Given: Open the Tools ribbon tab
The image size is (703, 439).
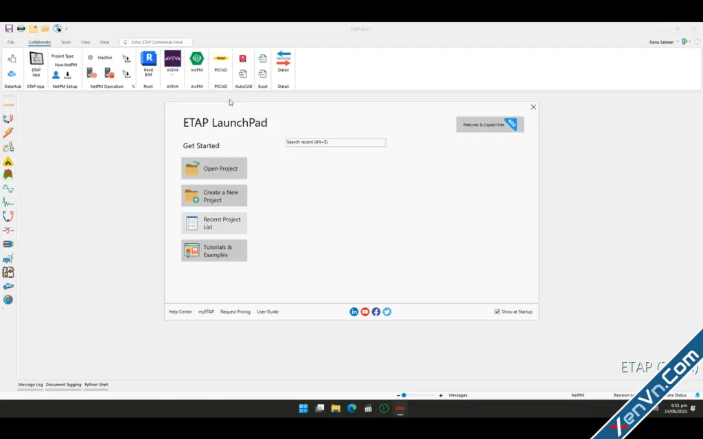Looking at the screenshot, I should [x=66, y=42].
